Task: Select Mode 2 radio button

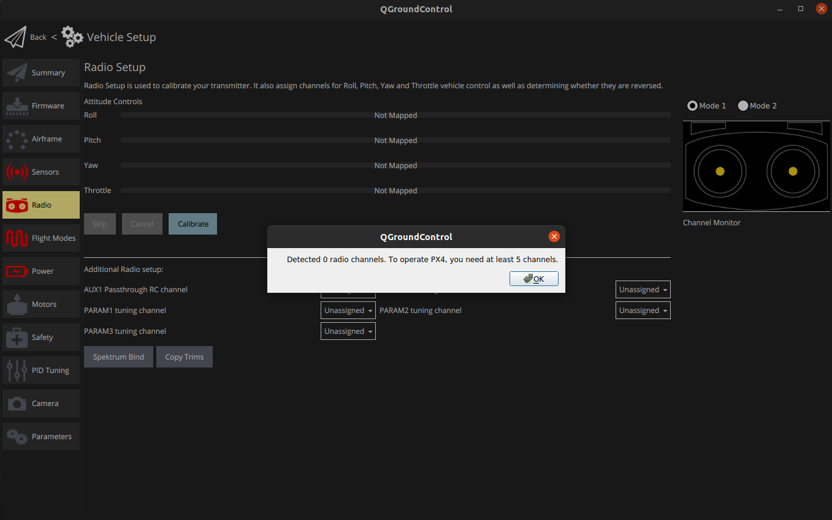Action: [743, 106]
